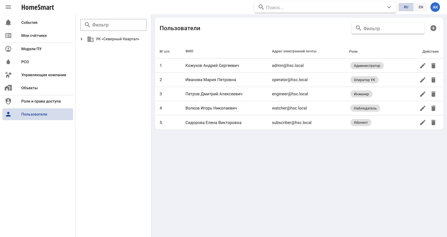Click the Администратор role chip
The width and height of the screenshot is (447, 237).
[367, 66]
